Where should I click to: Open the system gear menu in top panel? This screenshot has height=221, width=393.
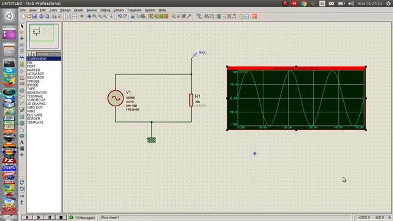pos(388,4)
